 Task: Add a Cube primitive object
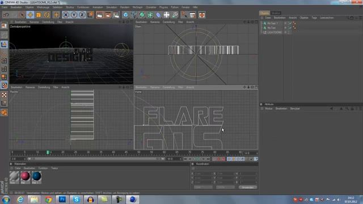point(125,15)
